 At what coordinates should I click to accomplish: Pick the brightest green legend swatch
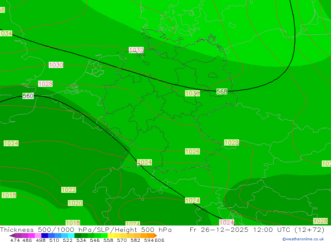(104, 235)
